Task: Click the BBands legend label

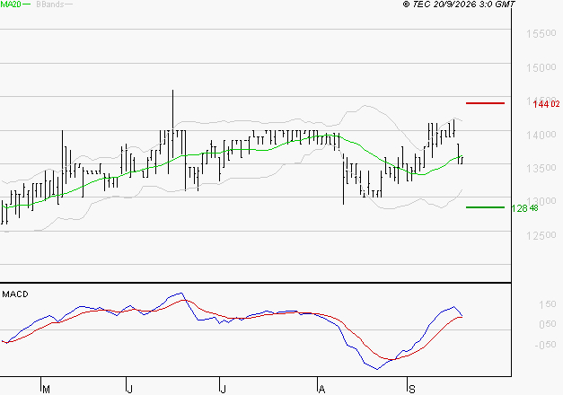Action: (x=50, y=4)
